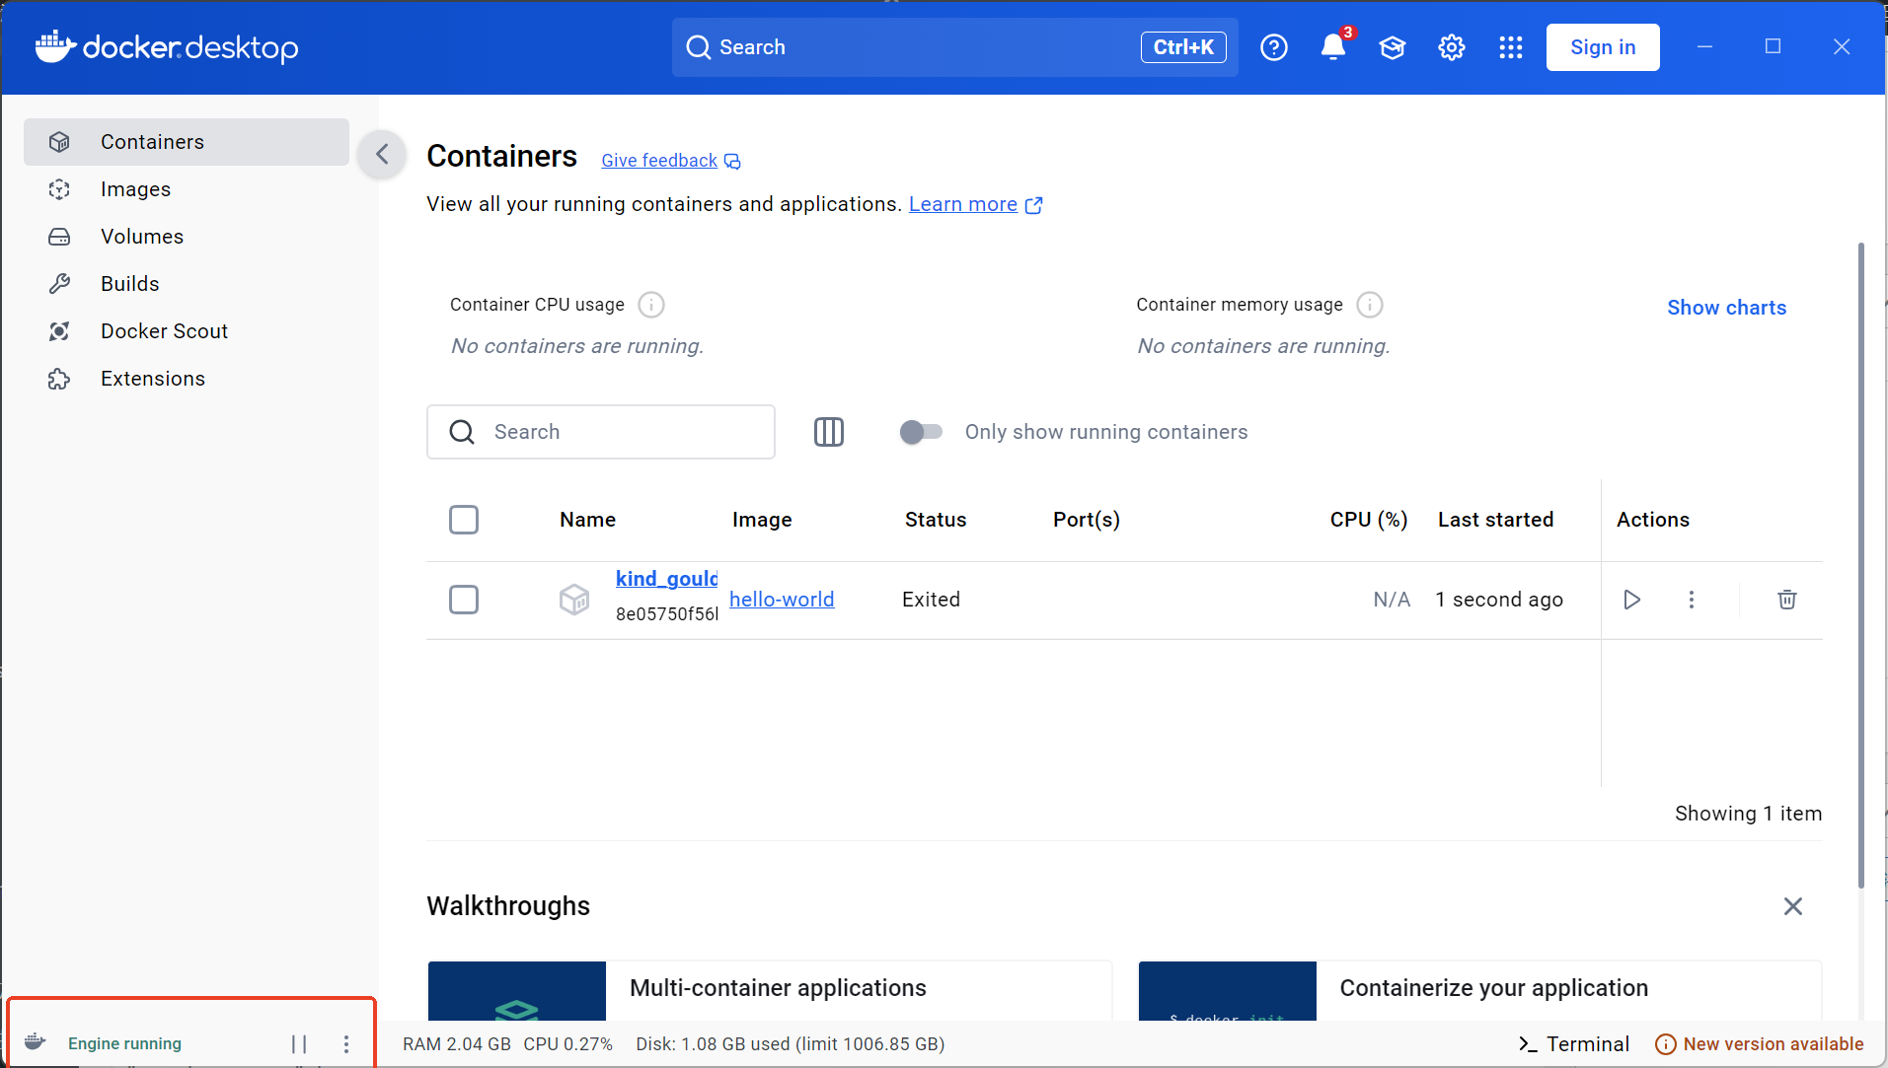Go to Containers in the sidebar
Image resolution: width=1888 pixels, height=1068 pixels.
187,142
